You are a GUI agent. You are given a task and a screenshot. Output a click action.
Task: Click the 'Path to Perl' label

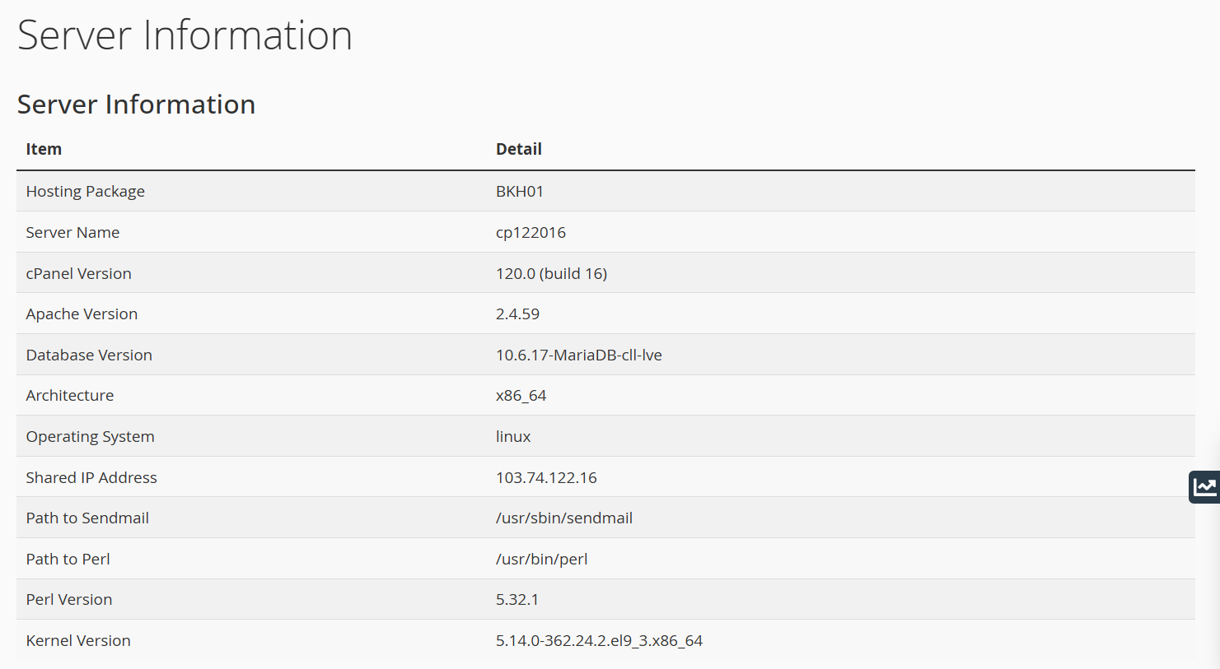coord(68,559)
